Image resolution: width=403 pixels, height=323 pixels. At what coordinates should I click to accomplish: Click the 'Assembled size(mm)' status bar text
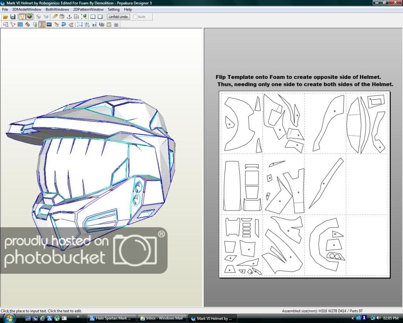pos(322,311)
